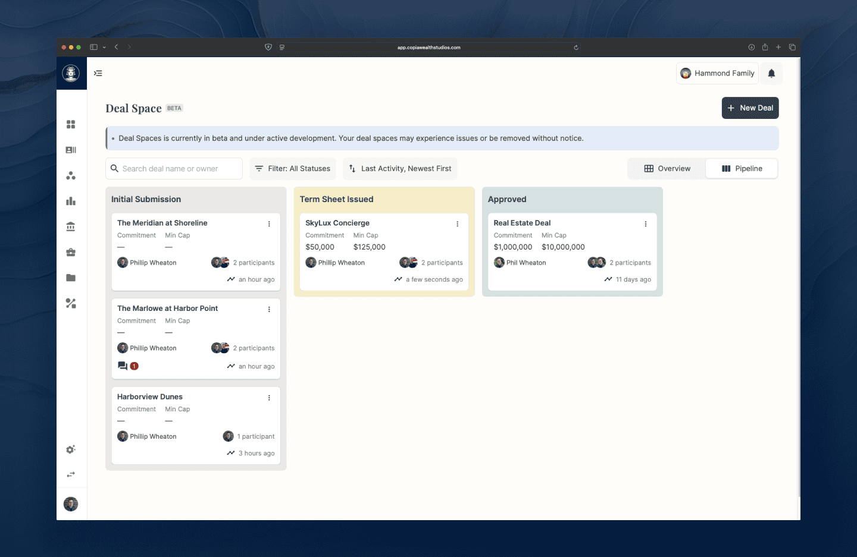Open options menu for The Marlowe at Harbor Point
The height and width of the screenshot is (557, 857).
[x=269, y=310]
